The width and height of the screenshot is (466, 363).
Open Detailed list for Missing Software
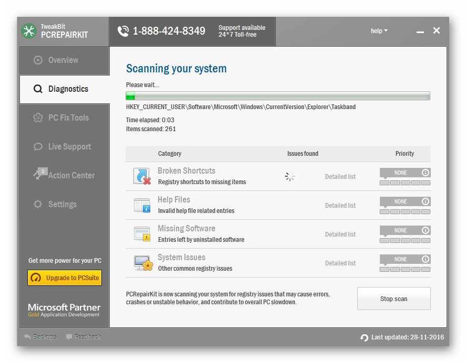(x=340, y=234)
